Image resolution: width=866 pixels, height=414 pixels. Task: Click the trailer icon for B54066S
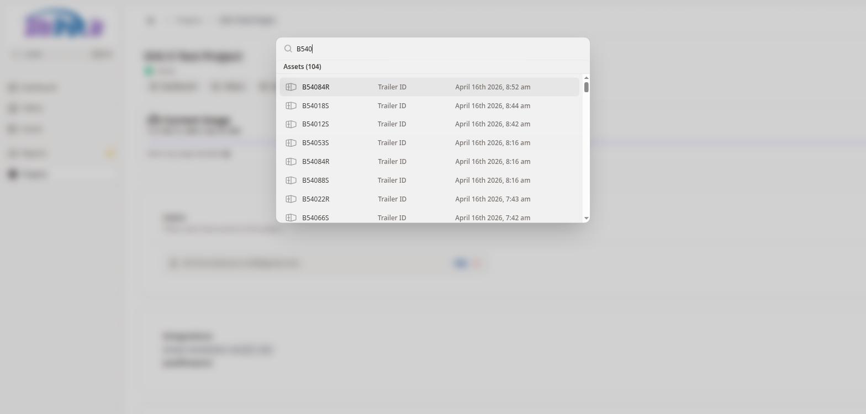click(x=291, y=217)
